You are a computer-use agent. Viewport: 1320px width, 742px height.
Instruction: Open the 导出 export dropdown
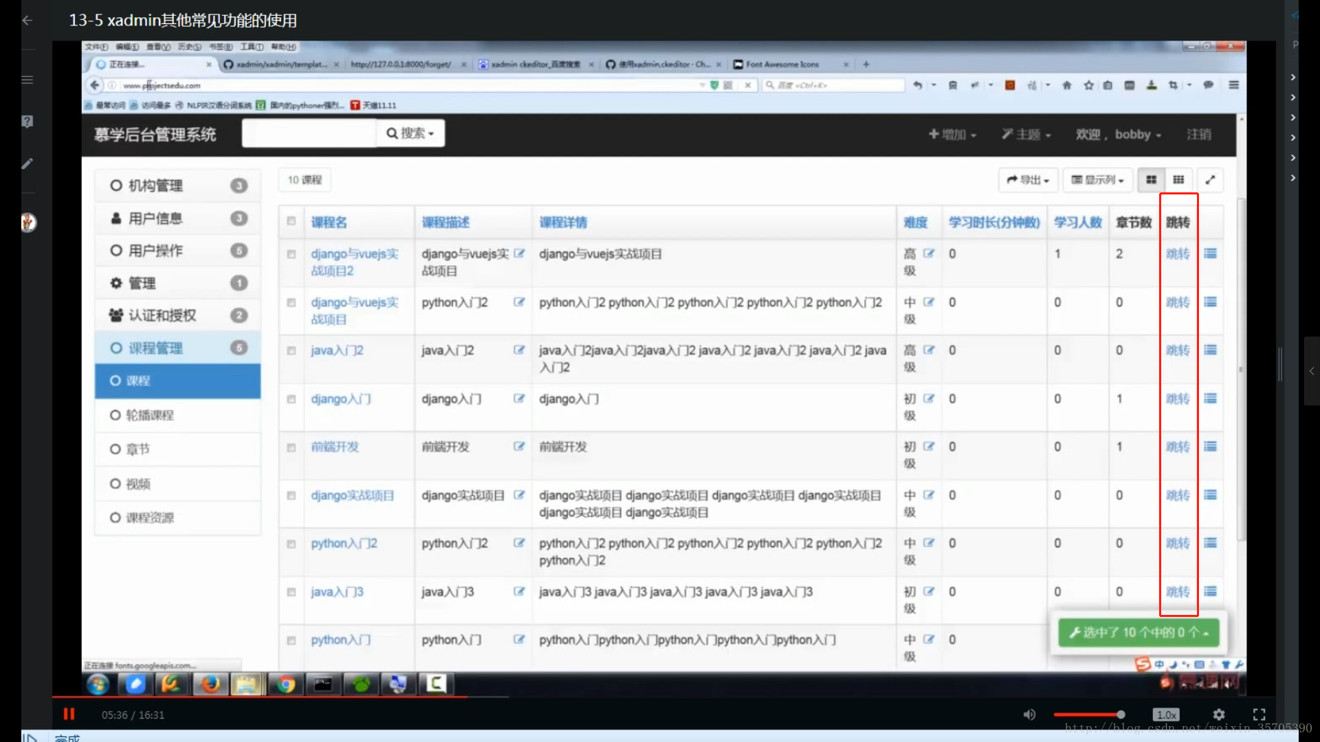[x=1028, y=180]
